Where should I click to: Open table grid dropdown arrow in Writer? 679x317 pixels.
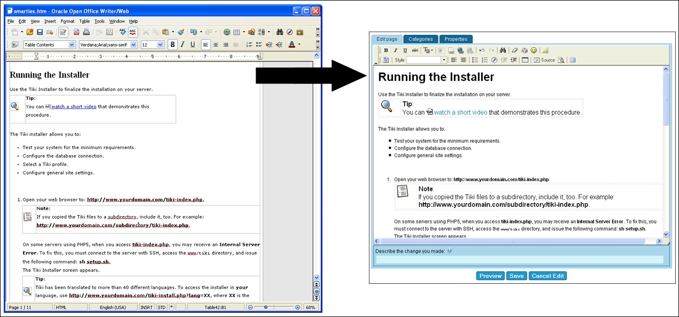(x=244, y=32)
